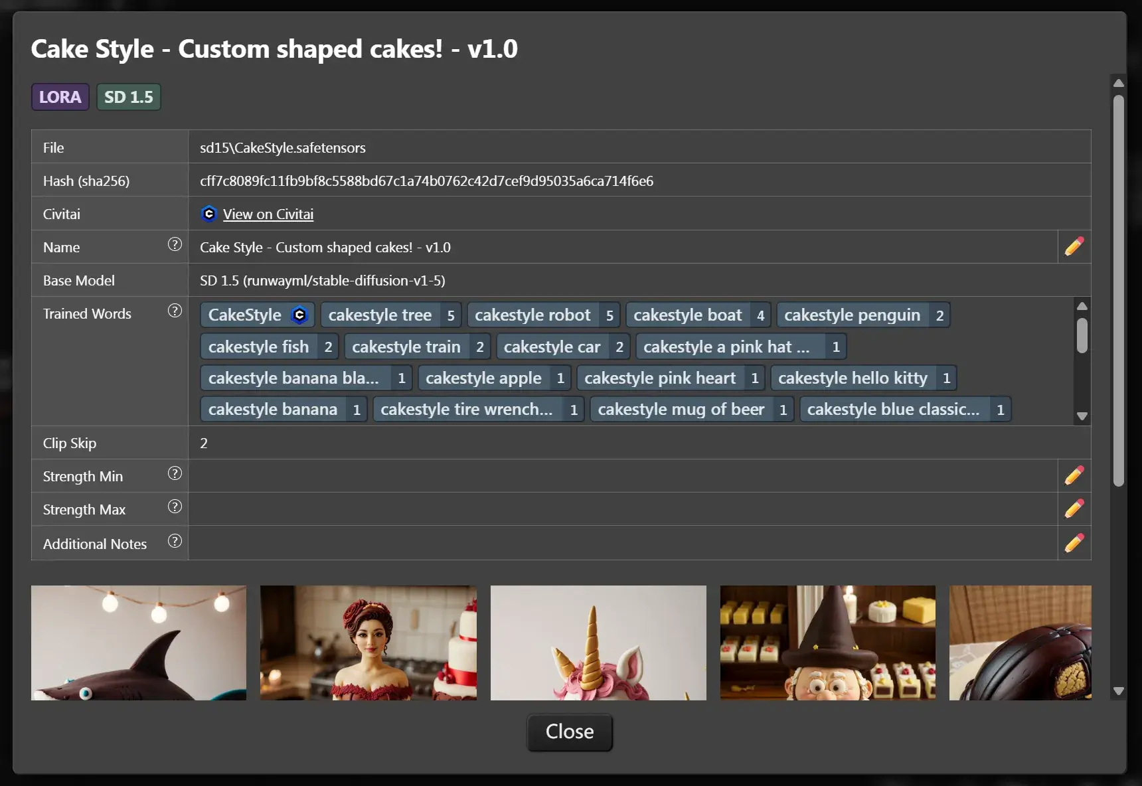Image resolution: width=1142 pixels, height=786 pixels.
Task: Select the CakeStyle trained word
Action: pos(258,315)
